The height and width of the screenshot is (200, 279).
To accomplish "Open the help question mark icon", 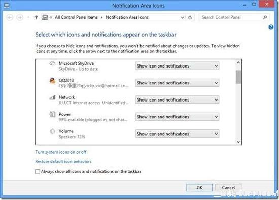I will [271, 27].
